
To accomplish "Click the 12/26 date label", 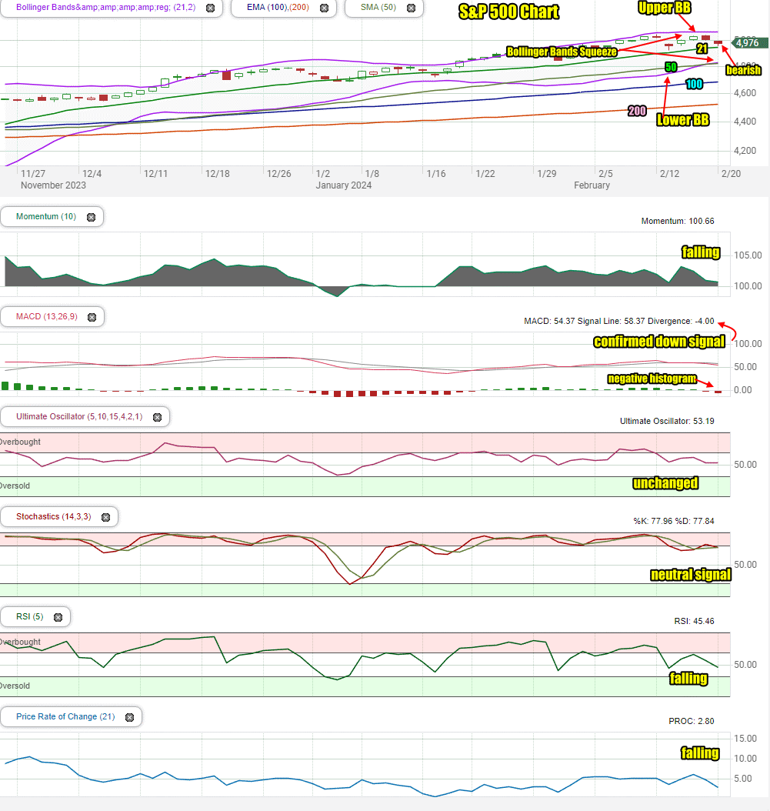I will tap(278, 174).
